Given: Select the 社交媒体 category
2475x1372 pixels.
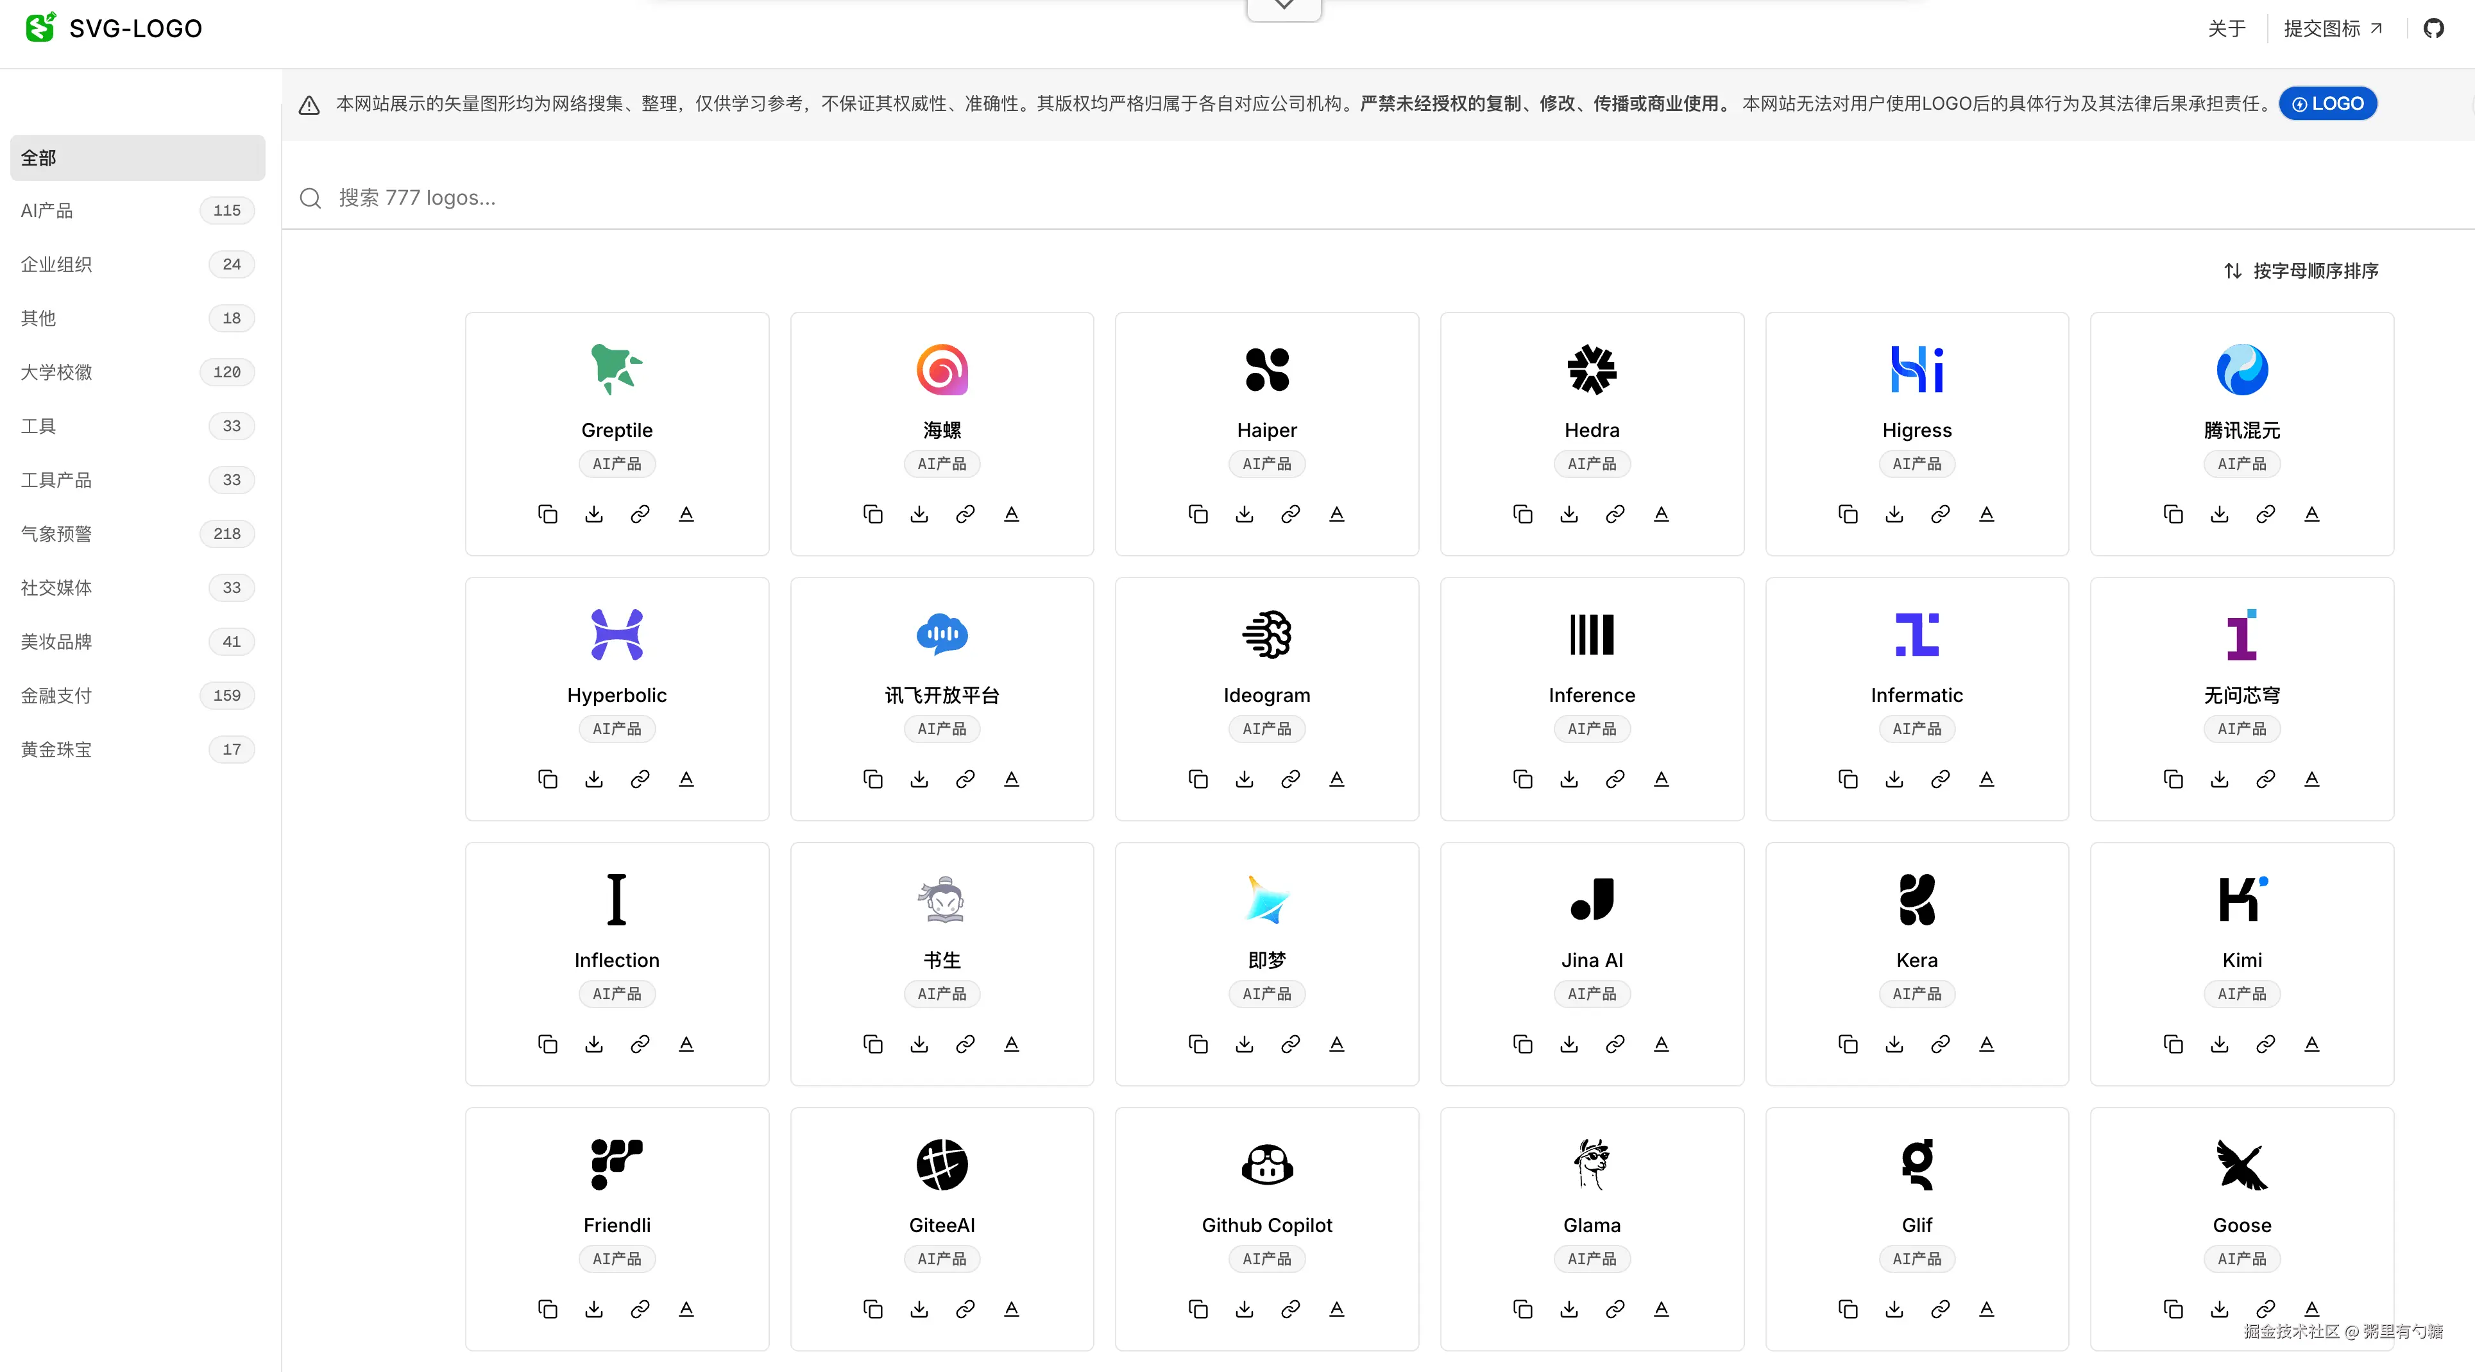Looking at the screenshot, I should coord(137,587).
